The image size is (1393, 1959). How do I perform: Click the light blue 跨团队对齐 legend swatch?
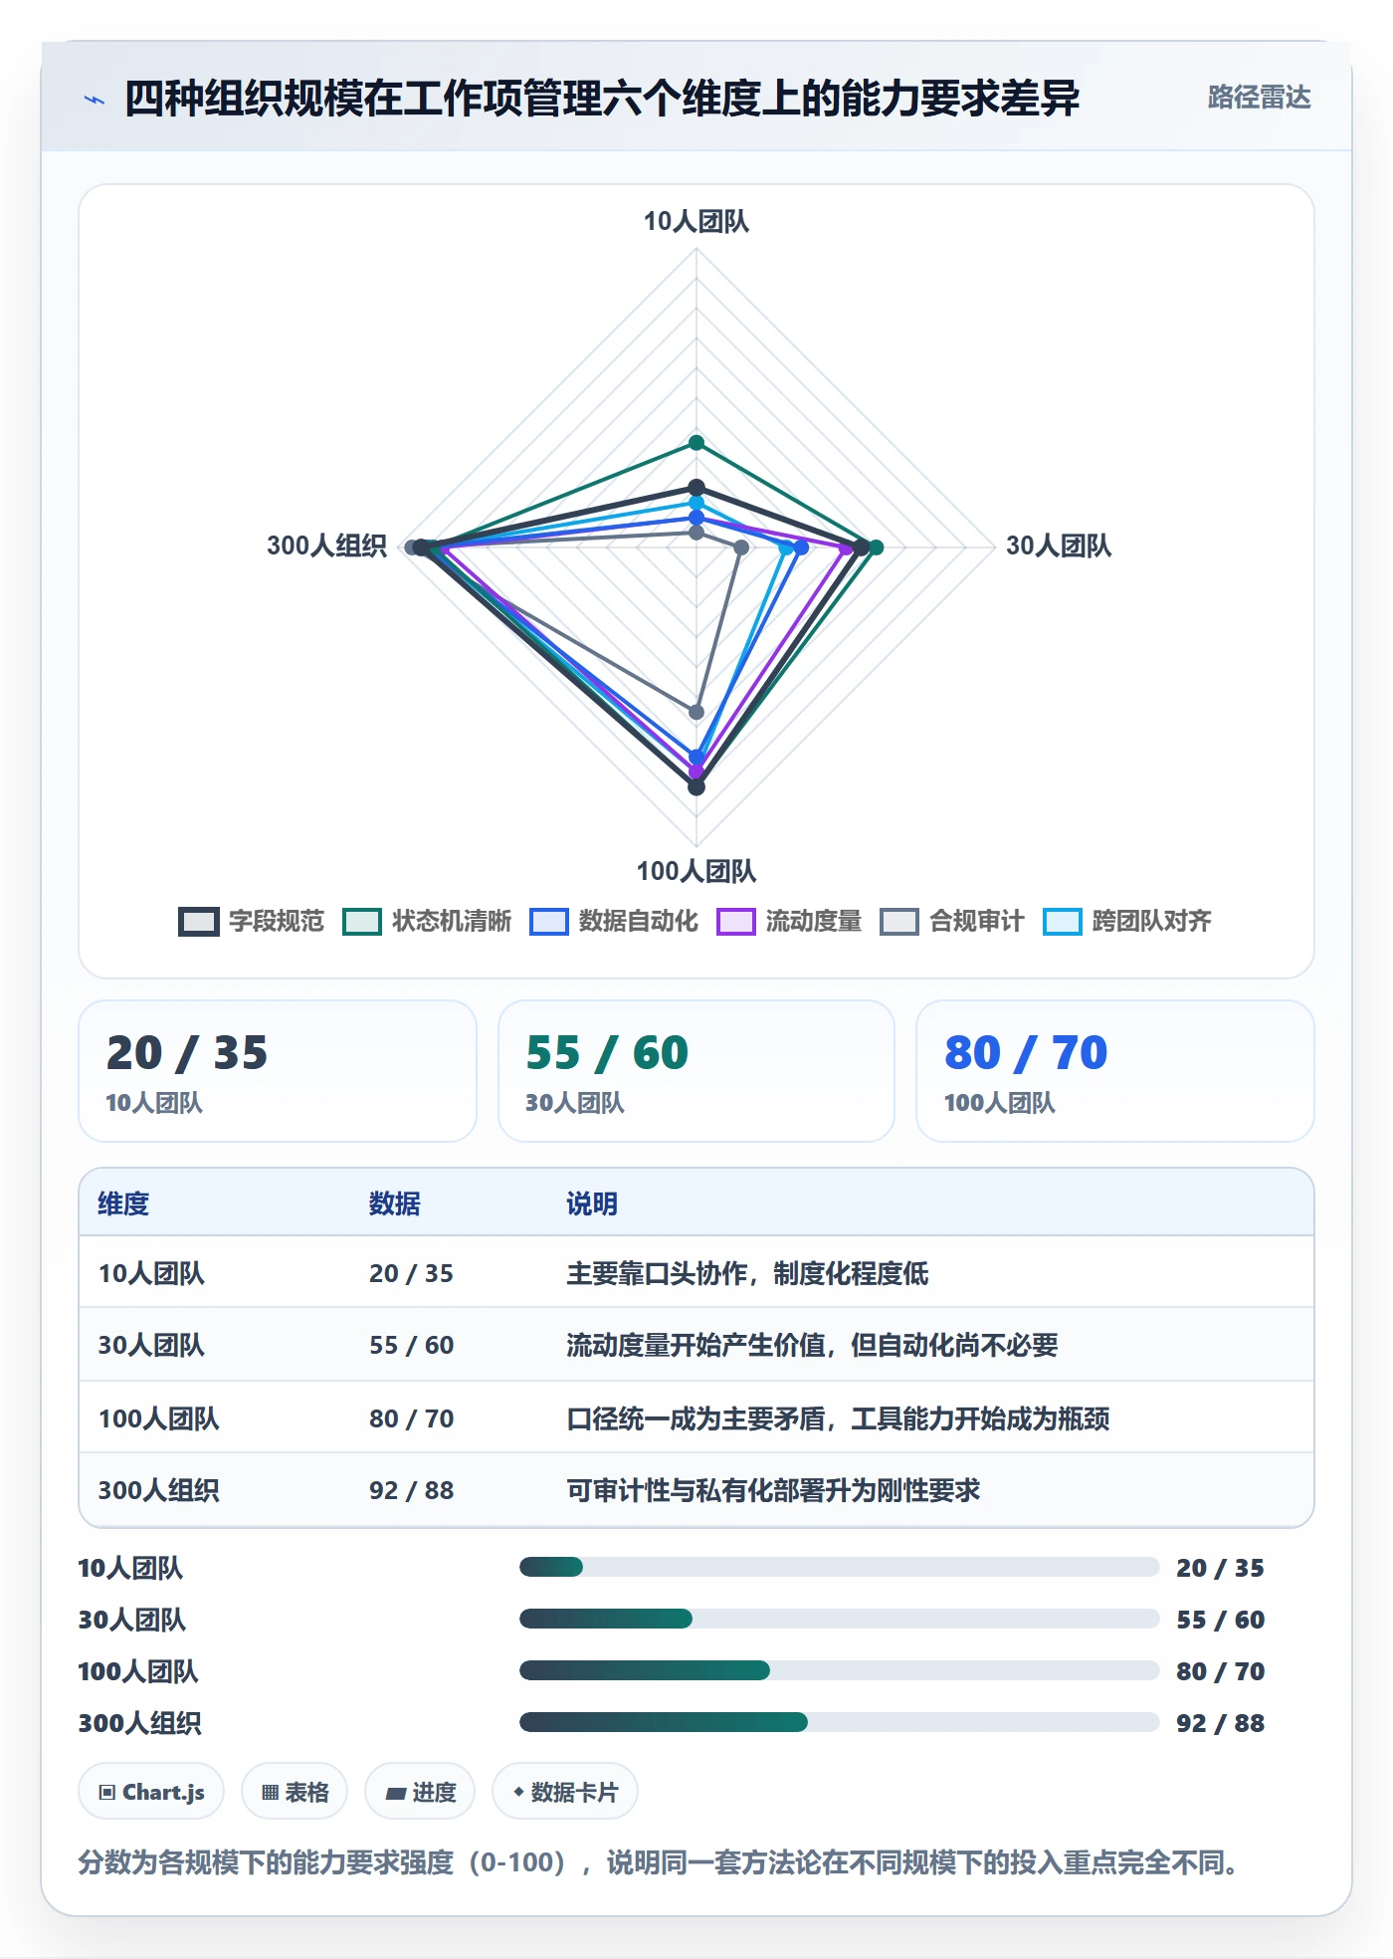click(x=1062, y=922)
